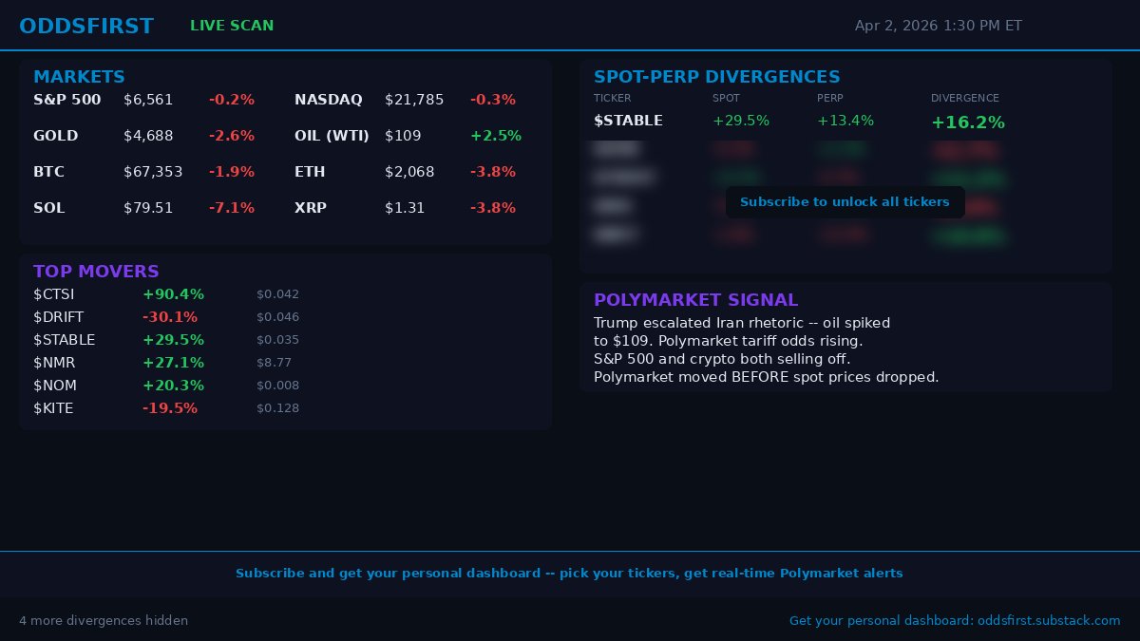Select the $NMR ticker in Top Movers

(54, 363)
